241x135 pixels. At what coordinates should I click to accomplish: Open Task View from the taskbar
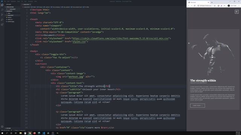(16, 133)
